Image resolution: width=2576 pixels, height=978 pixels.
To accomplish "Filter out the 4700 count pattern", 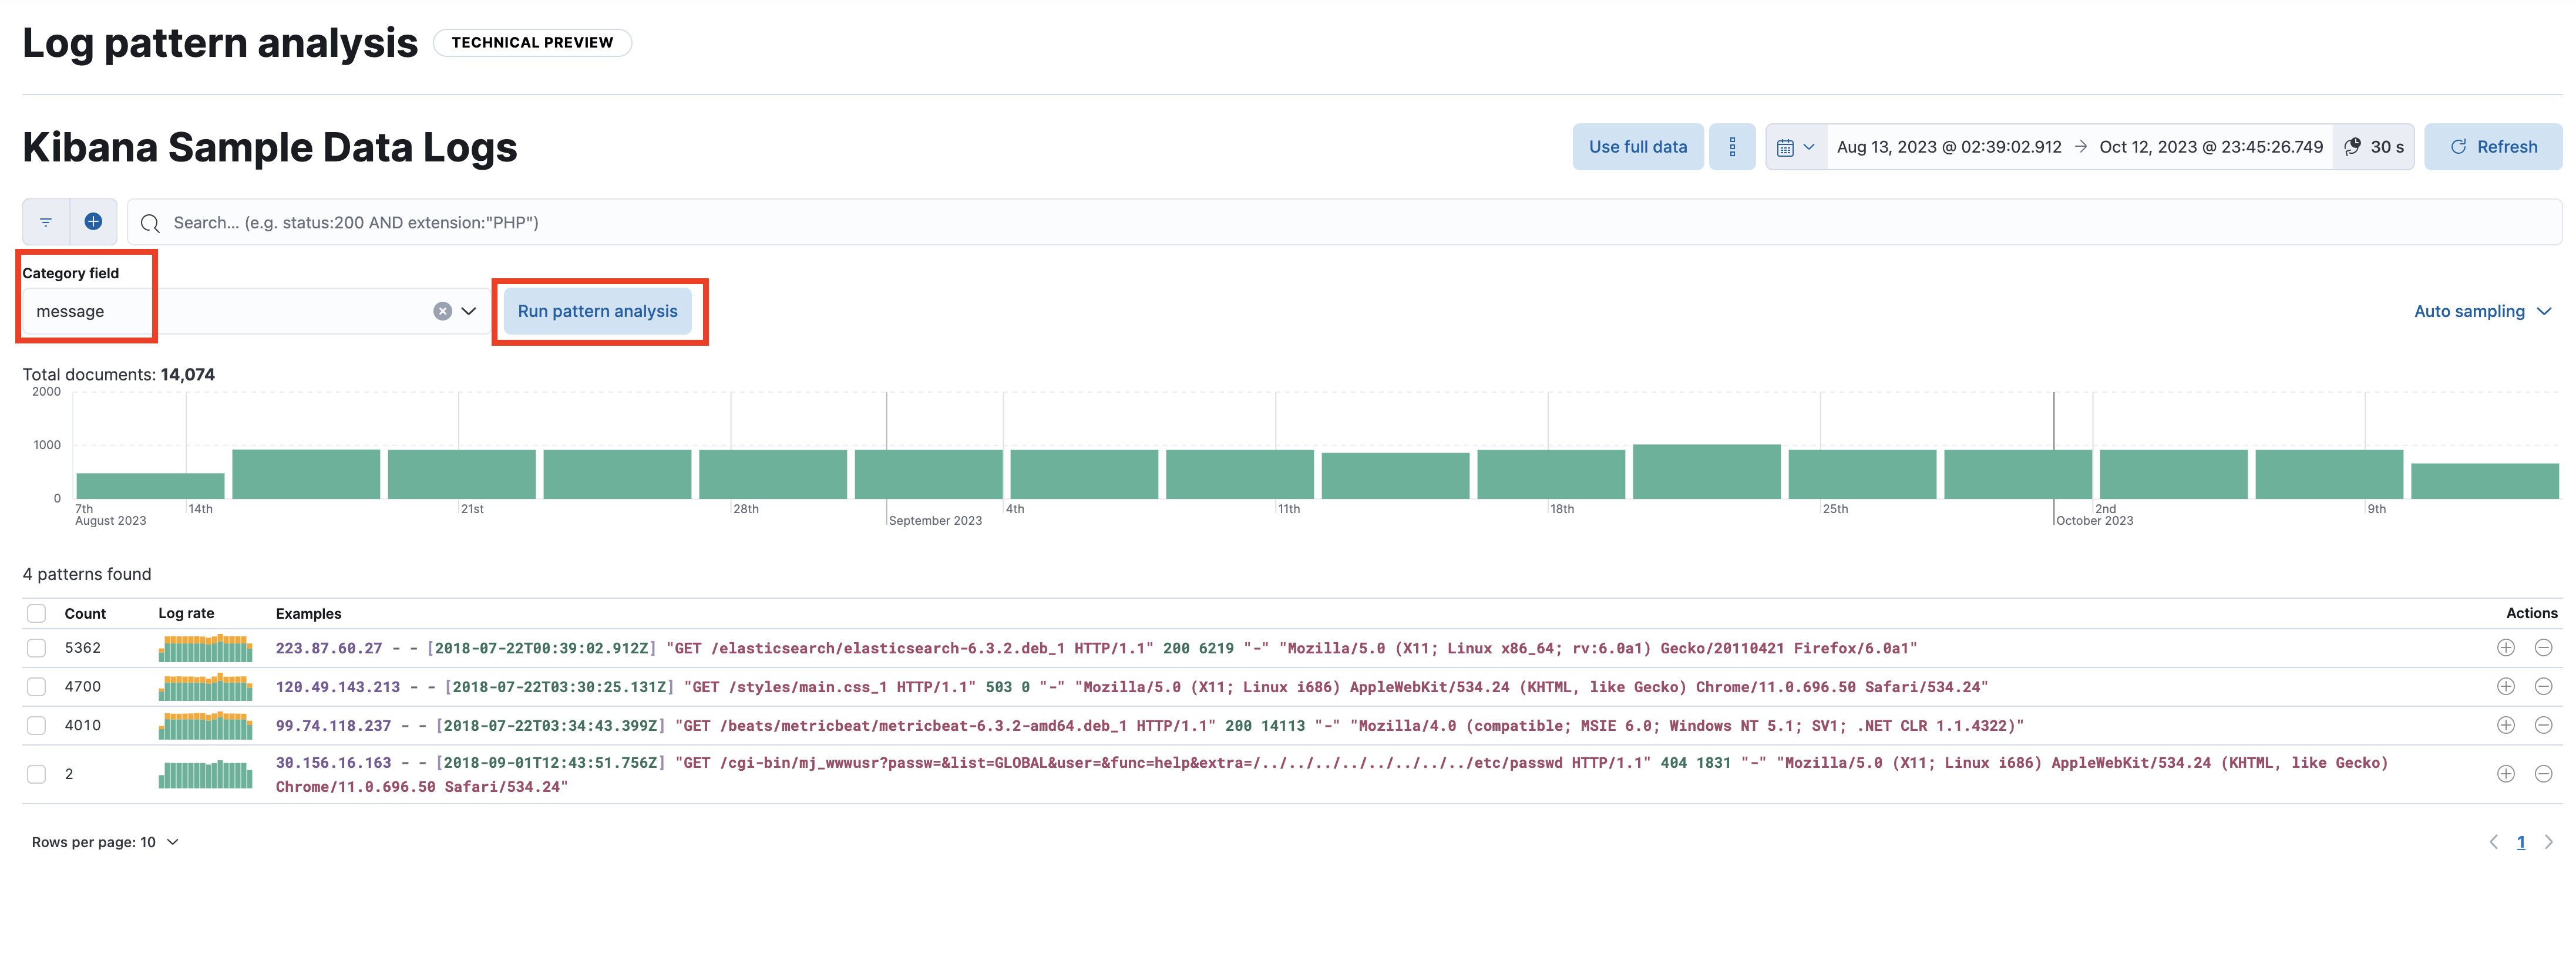I will point(2543,687).
